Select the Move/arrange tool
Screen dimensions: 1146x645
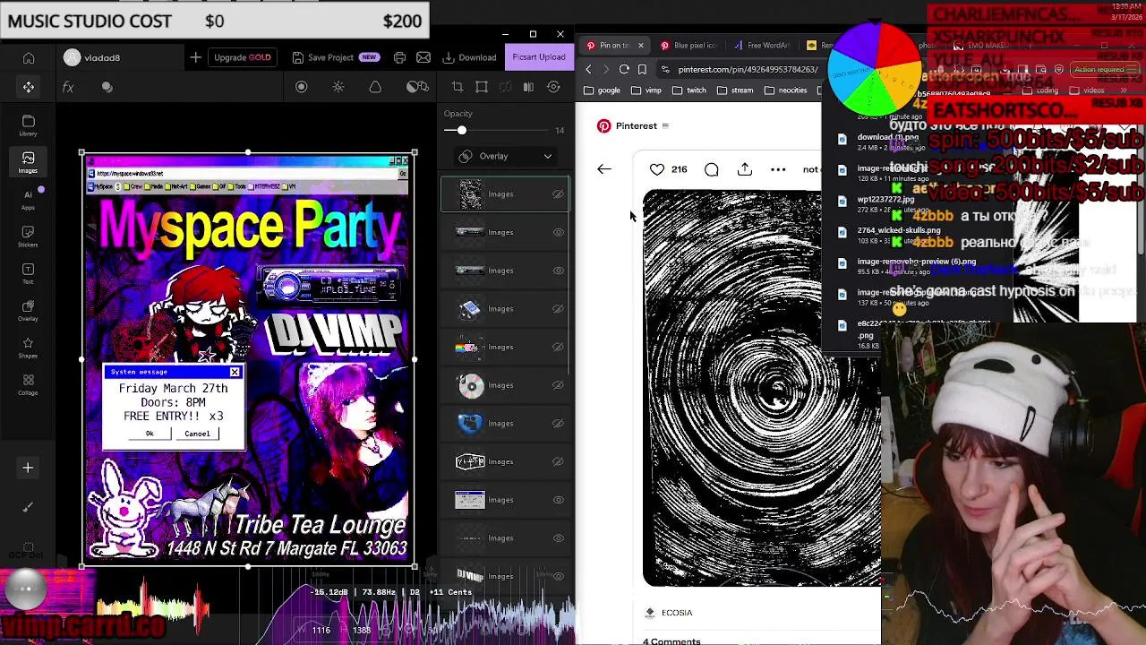click(29, 87)
